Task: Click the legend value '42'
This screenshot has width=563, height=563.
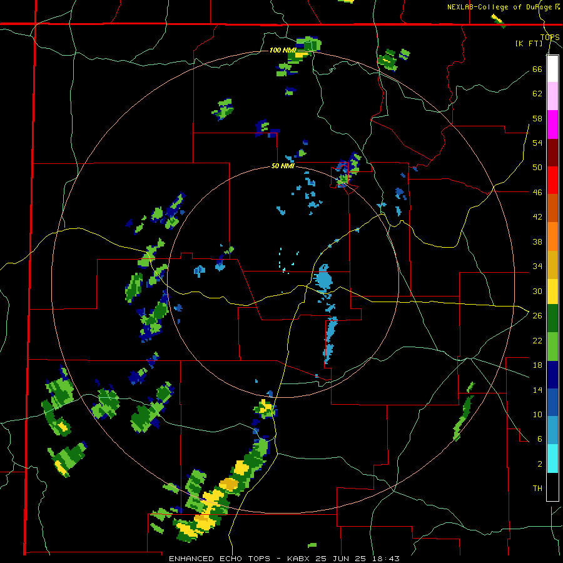Action: click(x=537, y=217)
